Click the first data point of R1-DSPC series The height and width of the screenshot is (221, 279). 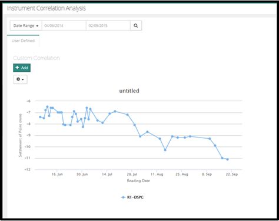click(40, 117)
